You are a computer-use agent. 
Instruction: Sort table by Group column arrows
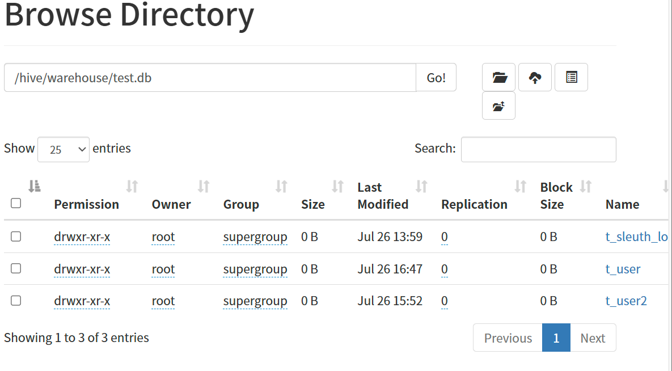click(x=282, y=187)
